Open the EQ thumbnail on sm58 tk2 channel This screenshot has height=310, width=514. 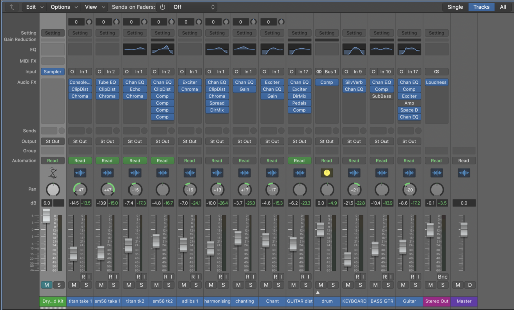pyautogui.click(x=162, y=49)
